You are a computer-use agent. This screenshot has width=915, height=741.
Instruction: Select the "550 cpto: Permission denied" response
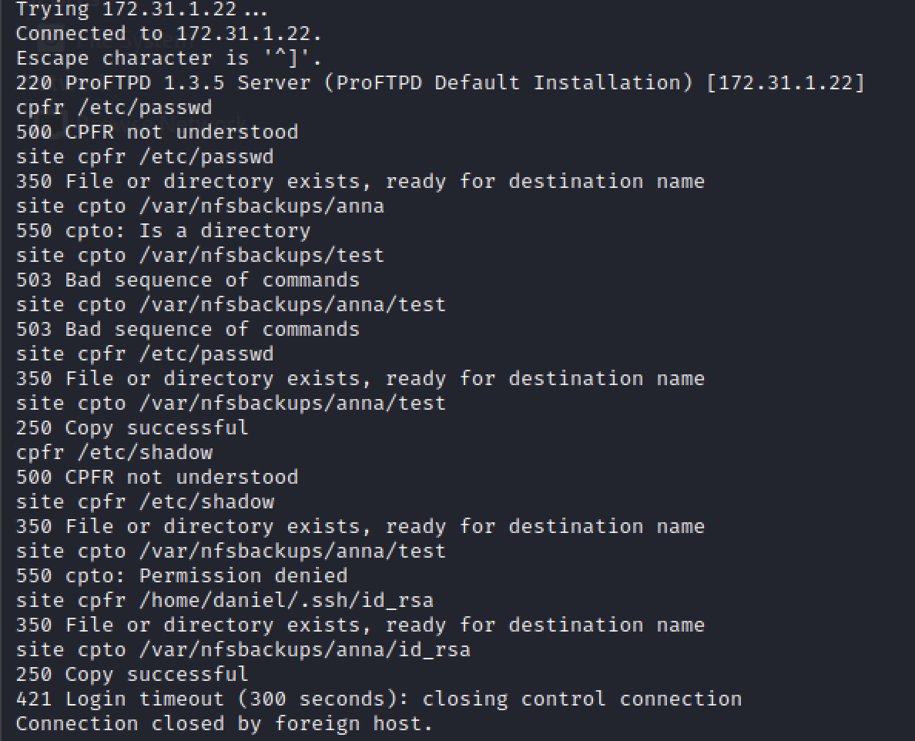coord(181,576)
